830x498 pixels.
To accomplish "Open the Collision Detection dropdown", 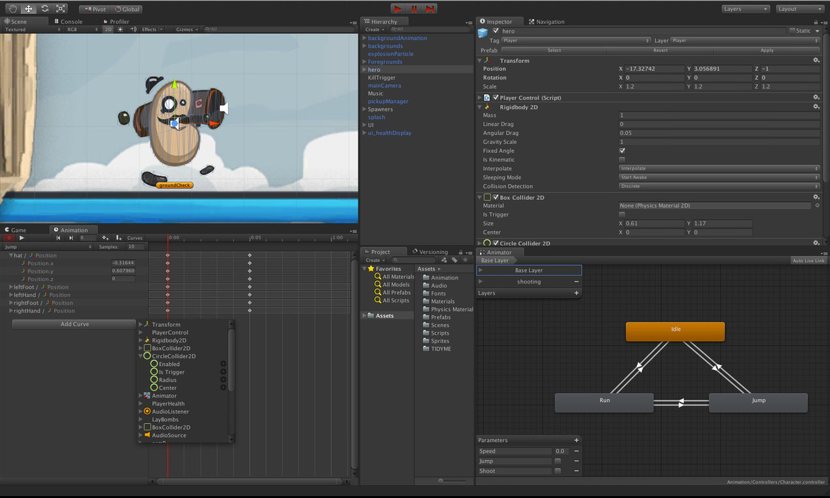I will [x=719, y=186].
